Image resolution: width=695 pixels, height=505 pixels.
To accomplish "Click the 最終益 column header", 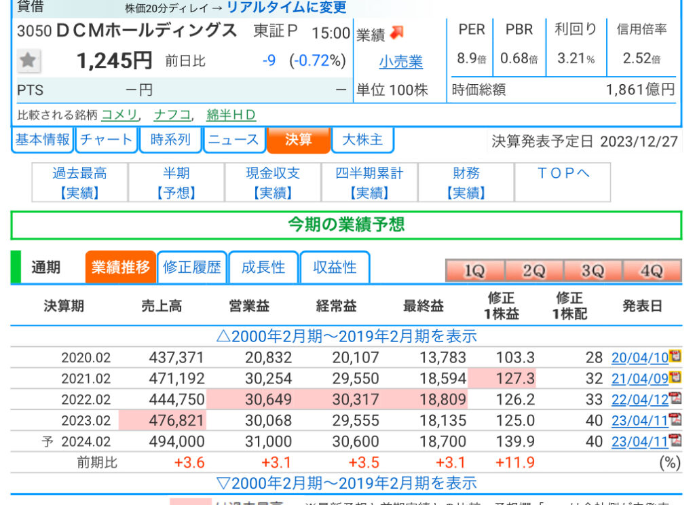I will click(424, 306).
